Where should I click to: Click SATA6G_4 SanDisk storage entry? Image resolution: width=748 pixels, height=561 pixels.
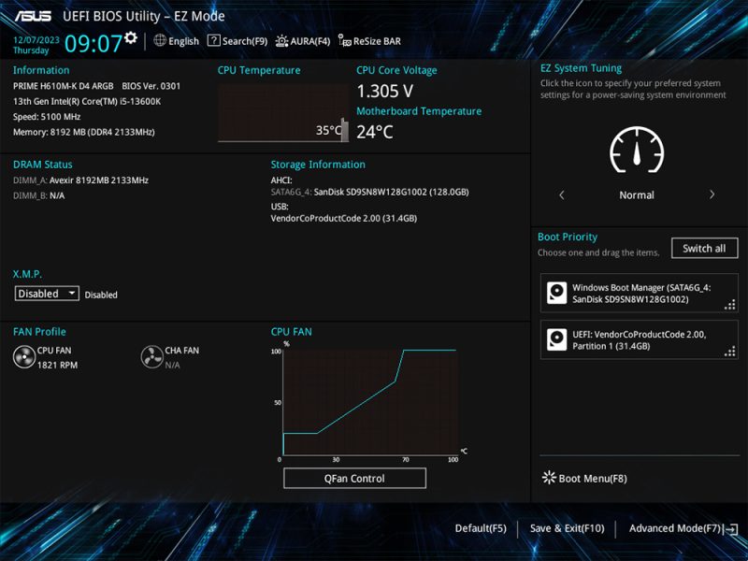click(x=369, y=193)
